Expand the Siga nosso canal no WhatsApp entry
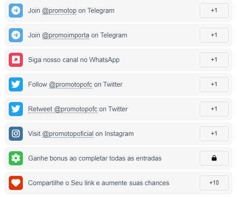Image resolution: width=237 pixels, height=197 pixels. click(118, 60)
